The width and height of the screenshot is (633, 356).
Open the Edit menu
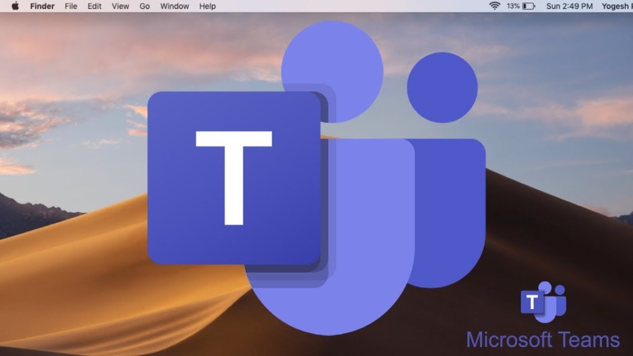pyautogui.click(x=94, y=6)
